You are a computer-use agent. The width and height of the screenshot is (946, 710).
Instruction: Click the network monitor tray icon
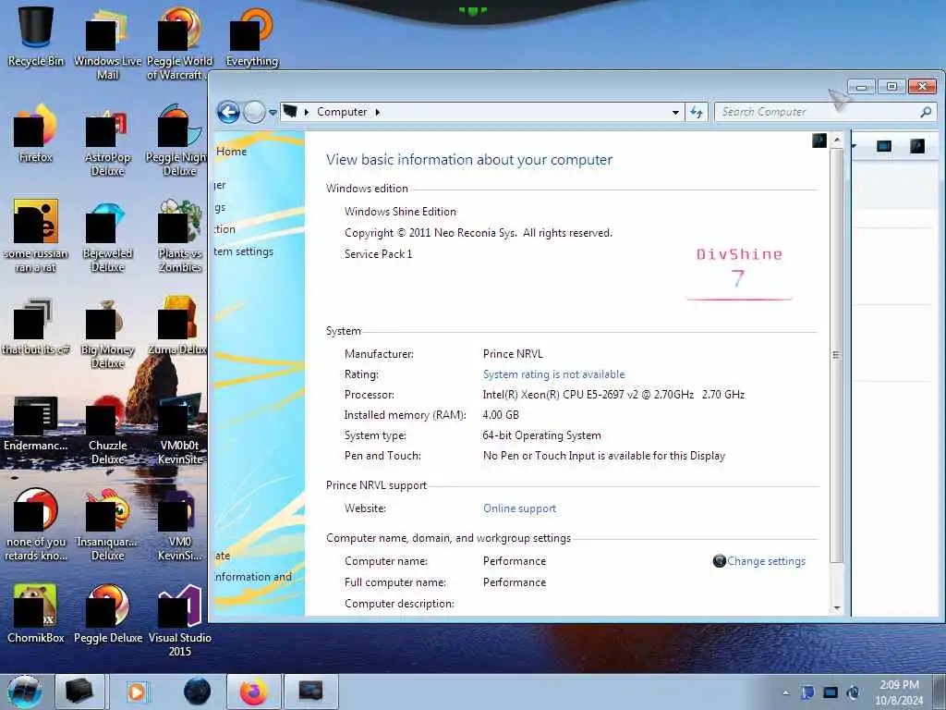[831, 692]
